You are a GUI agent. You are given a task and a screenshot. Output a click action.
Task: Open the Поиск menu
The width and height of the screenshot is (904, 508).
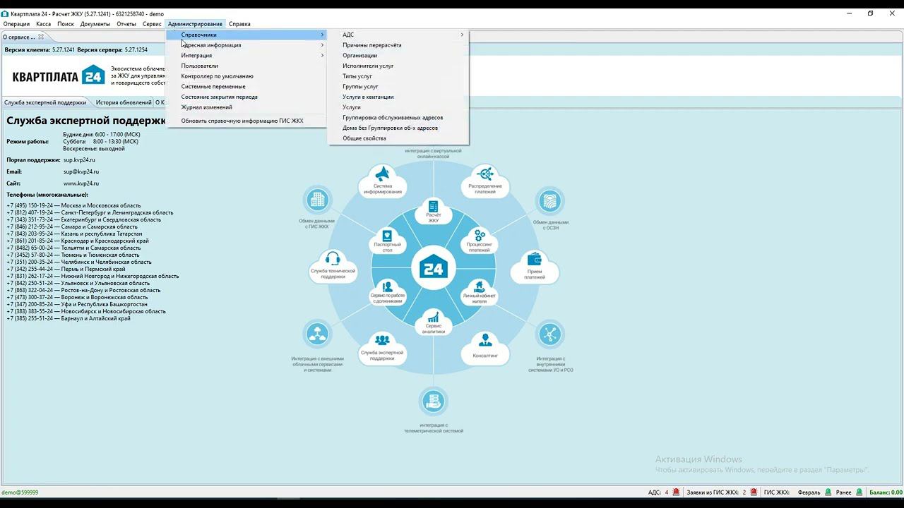point(66,24)
